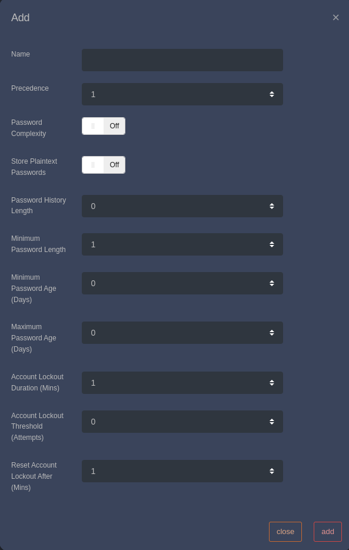Click the close button at dialog bottom

coord(285,532)
